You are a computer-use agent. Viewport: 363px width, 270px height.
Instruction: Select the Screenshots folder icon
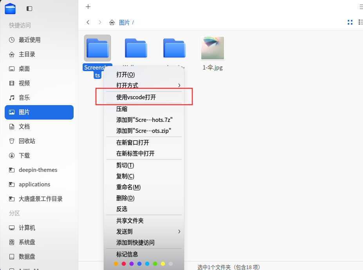pos(98,48)
